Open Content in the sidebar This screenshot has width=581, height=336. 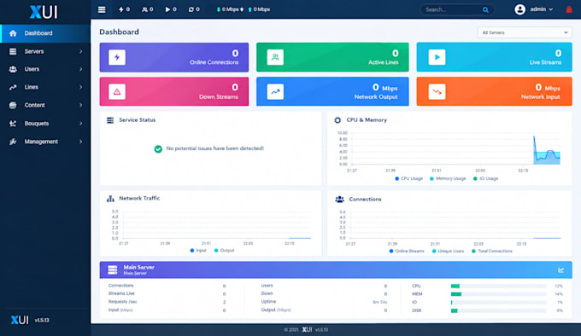[45, 105]
